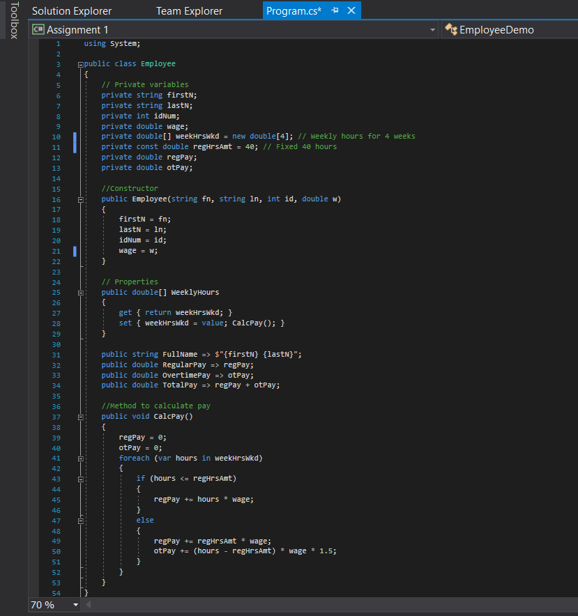Select the Program.cs document tab
This screenshot has width=578, height=616.
click(x=294, y=10)
